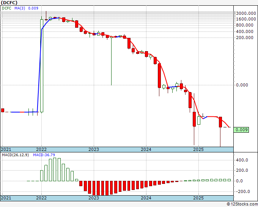Click the -200.0 MACD axis label
Screen dimensions: 258x207
tap(243, 191)
